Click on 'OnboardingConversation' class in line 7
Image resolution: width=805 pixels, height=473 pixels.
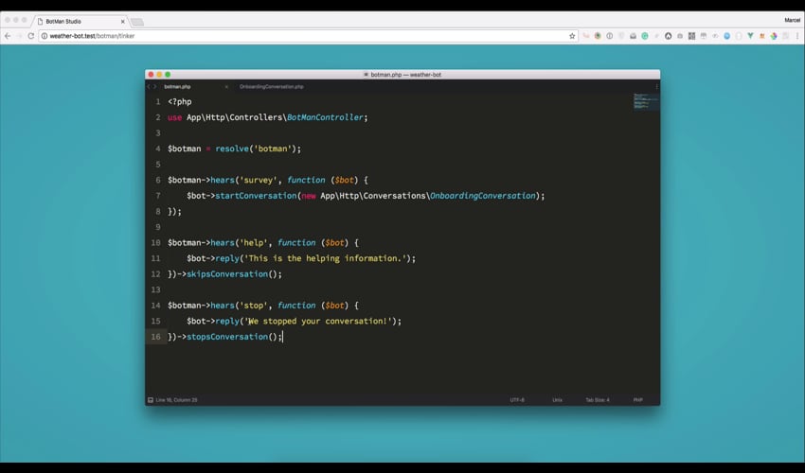tap(483, 196)
